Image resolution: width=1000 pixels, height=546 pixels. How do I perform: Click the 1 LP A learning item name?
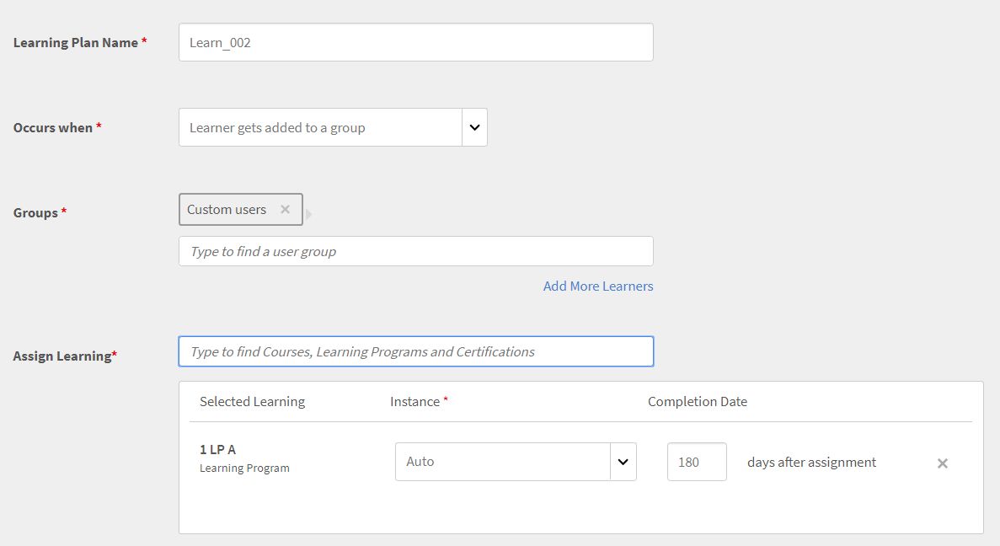pos(217,450)
